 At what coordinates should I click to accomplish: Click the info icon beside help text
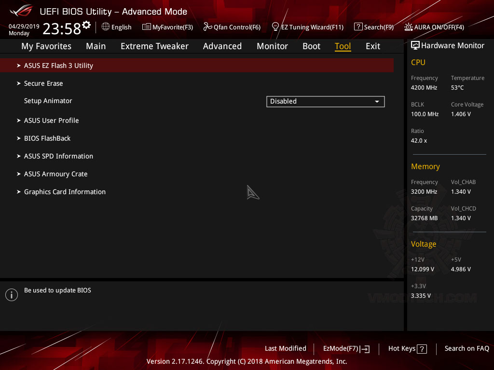[x=12, y=295]
